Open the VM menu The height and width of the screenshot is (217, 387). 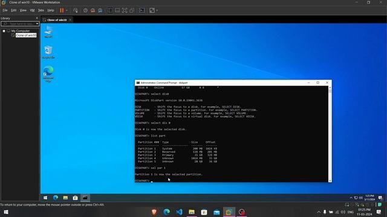[32, 10]
